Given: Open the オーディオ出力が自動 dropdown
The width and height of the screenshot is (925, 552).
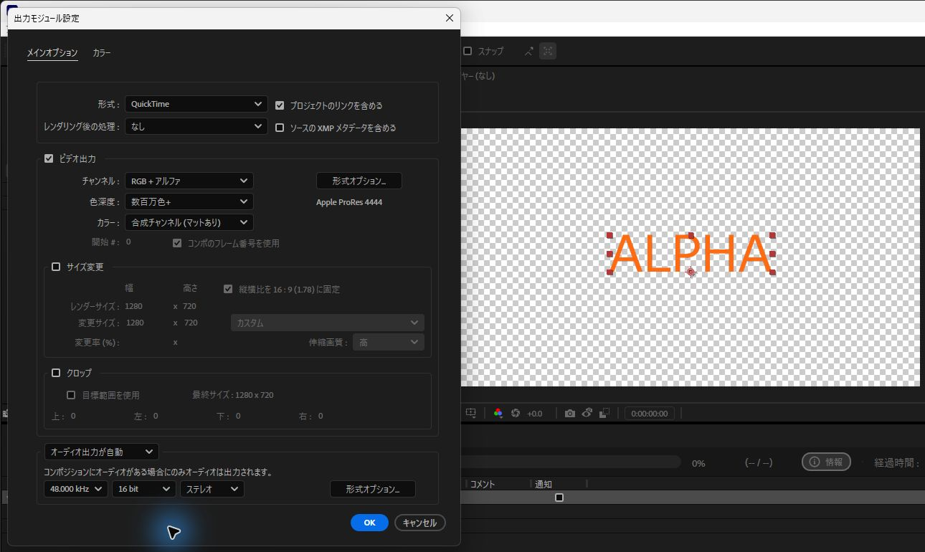Looking at the screenshot, I should (101, 452).
